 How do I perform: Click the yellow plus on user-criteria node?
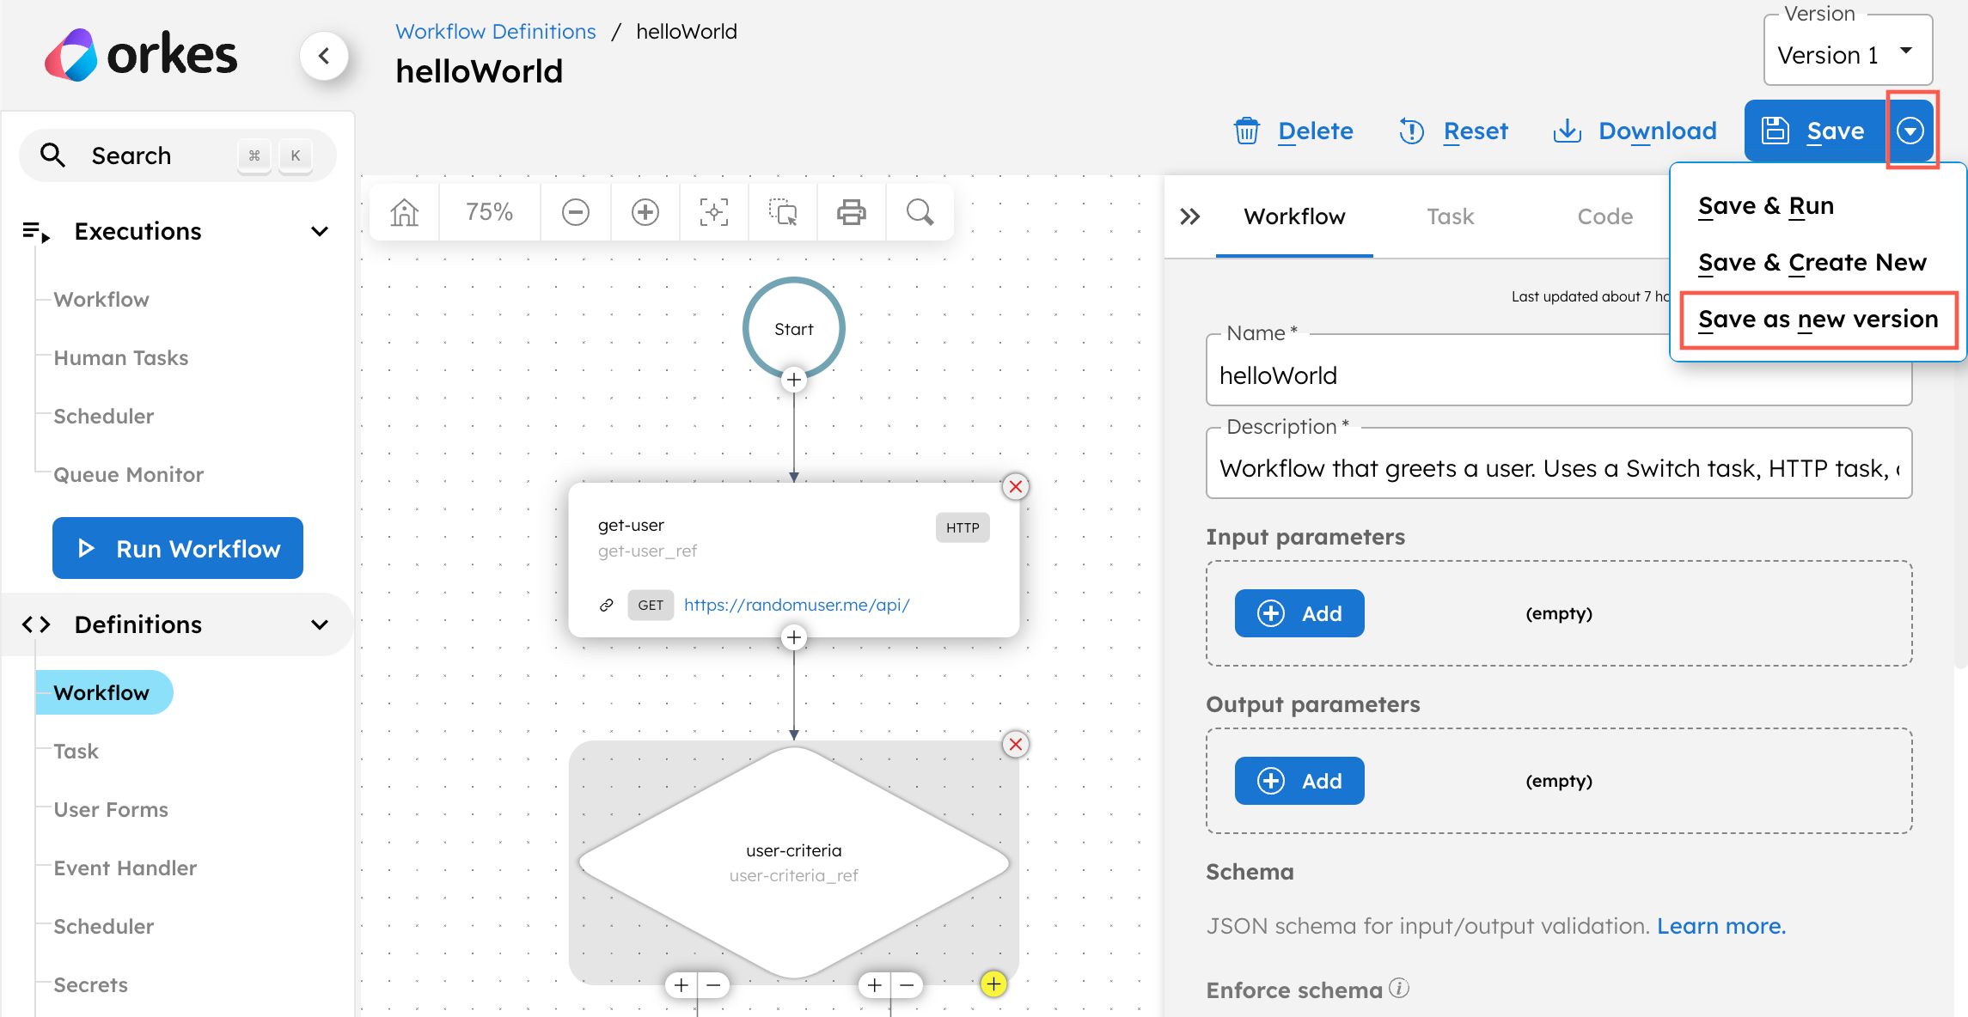pos(993,984)
